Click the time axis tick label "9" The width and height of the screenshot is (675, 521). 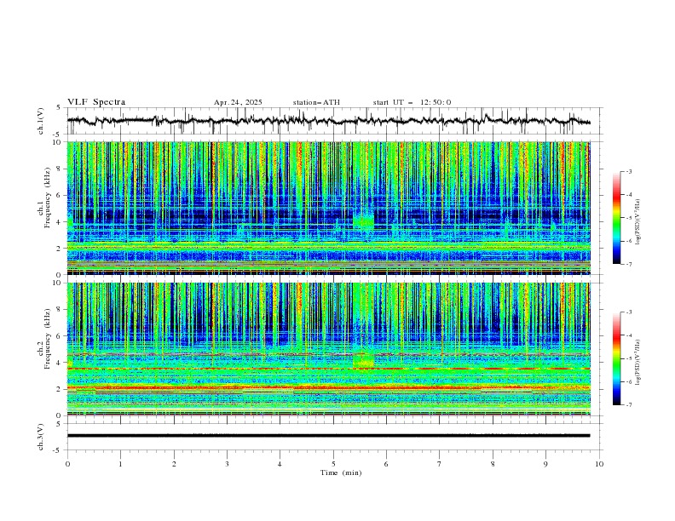click(x=545, y=464)
